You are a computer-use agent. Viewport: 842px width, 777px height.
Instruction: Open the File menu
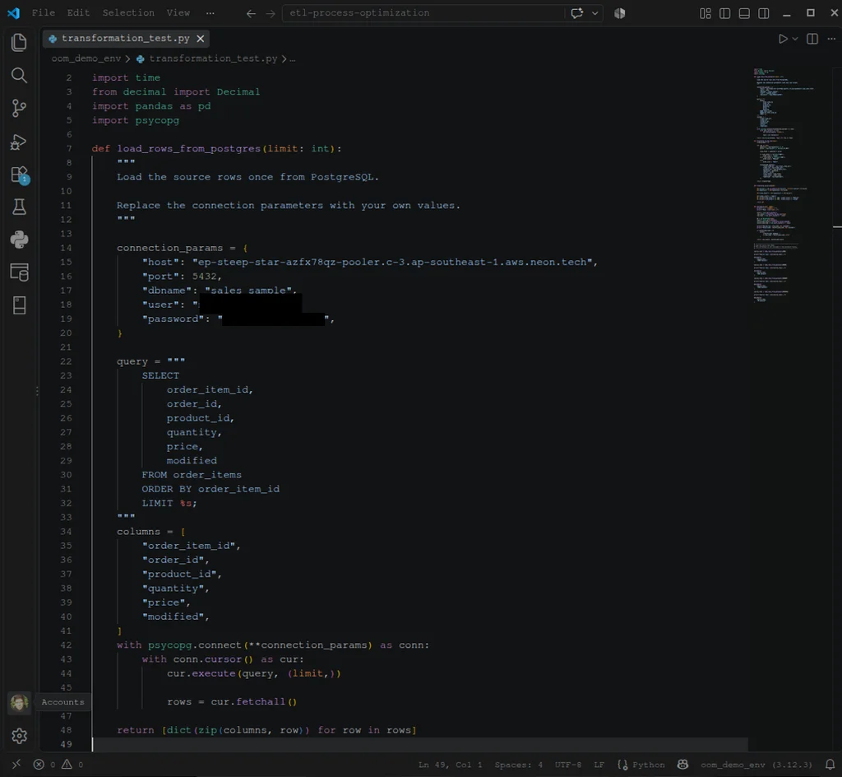click(44, 12)
